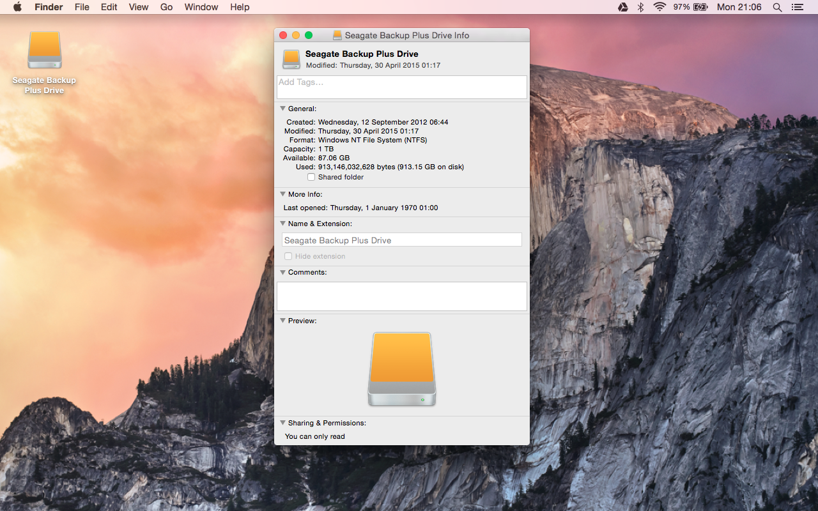Click the 'Seagate Backup Plus Drive' header title
Viewport: 818px width, 511px height.
[362, 54]
